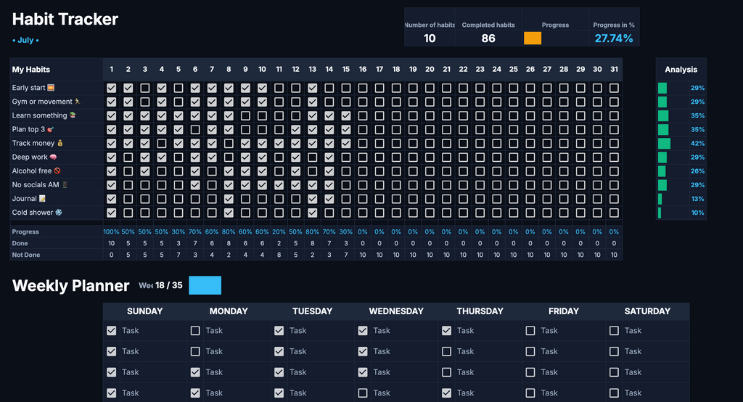Click the blue Weekly Planner progress bar

pos(205,285)
